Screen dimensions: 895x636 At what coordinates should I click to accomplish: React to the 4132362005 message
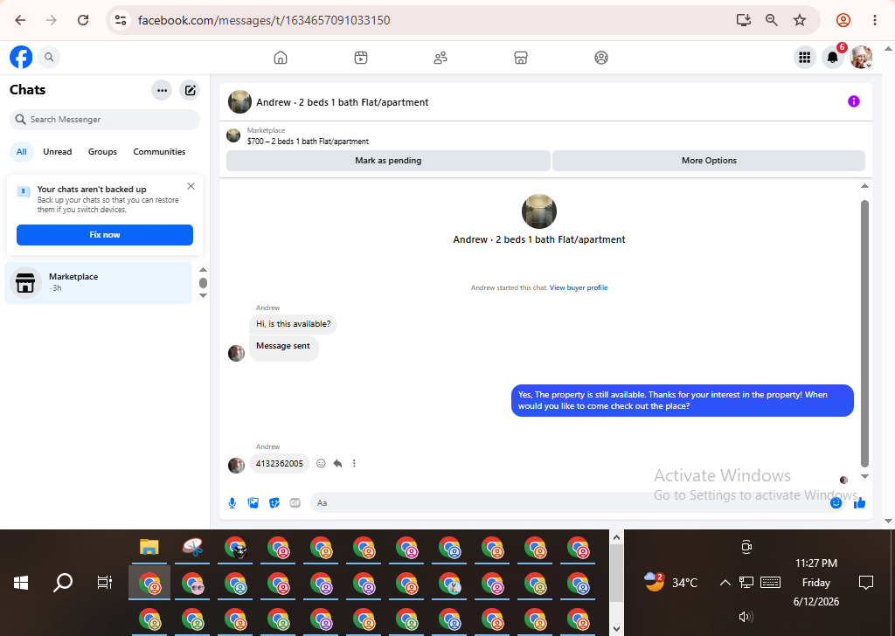(322, 464)
